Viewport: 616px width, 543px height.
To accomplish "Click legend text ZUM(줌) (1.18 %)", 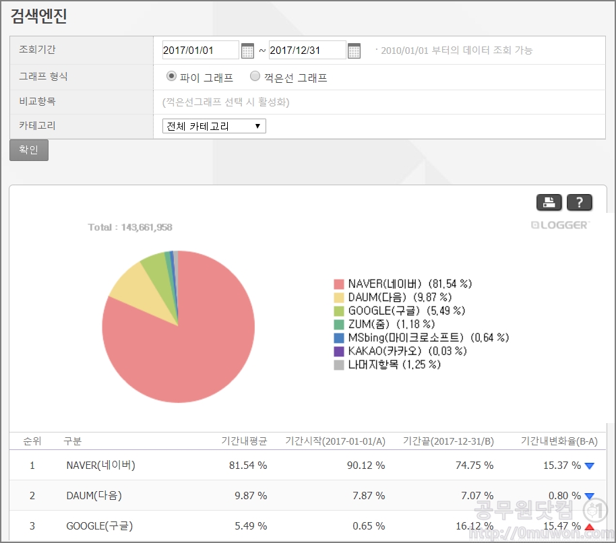I will 392,324.
